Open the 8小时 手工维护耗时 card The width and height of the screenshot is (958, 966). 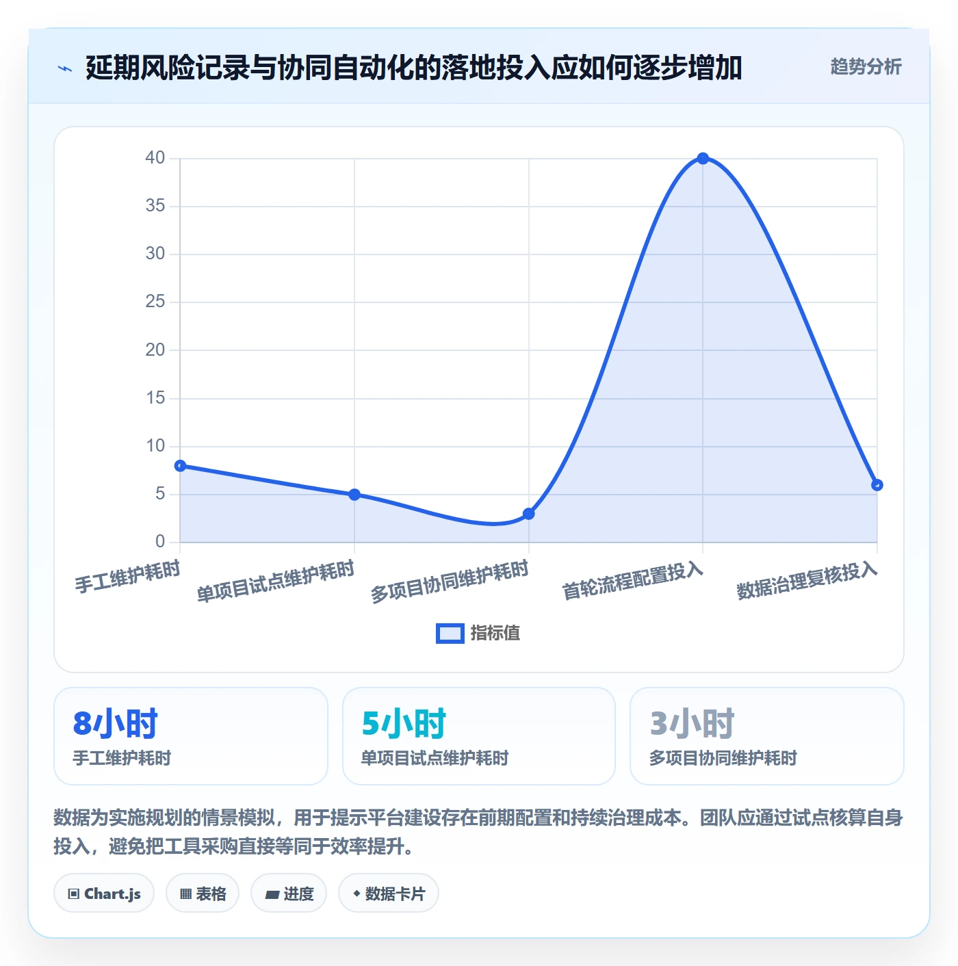[191, 736]
